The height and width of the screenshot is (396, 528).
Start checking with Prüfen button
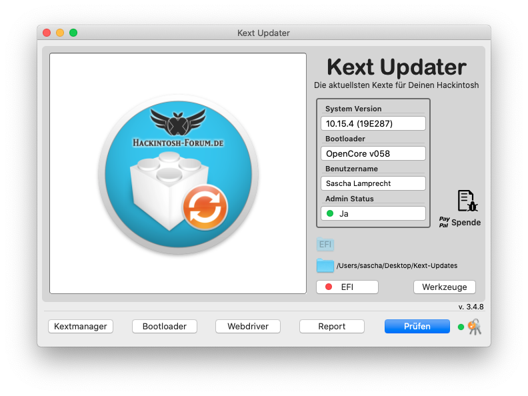[x=417, y=326]
